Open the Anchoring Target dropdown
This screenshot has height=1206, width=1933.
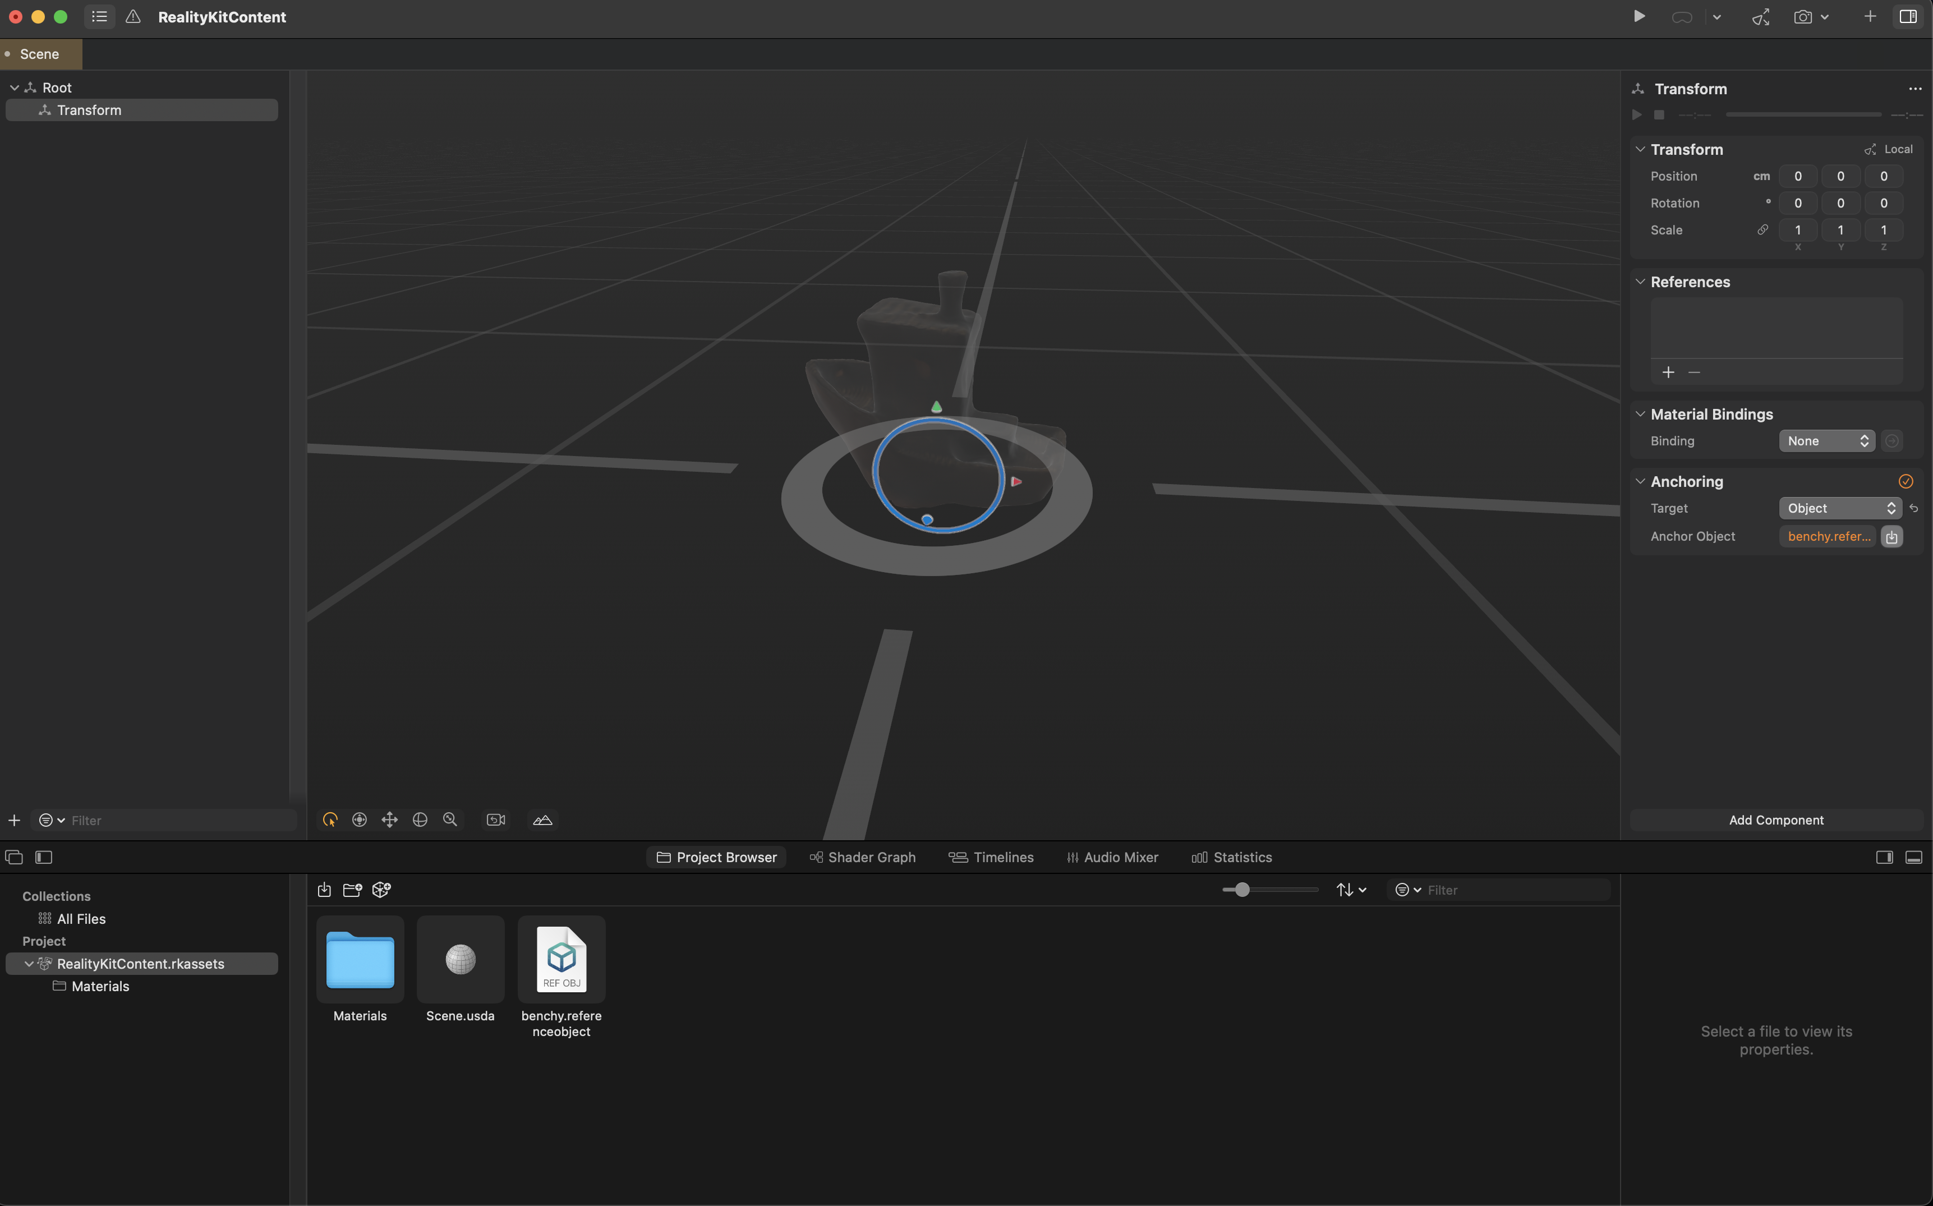point(1840,509)
